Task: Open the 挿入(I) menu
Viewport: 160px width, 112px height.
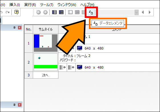Action: pyautogui.click(x=15, y=5)
